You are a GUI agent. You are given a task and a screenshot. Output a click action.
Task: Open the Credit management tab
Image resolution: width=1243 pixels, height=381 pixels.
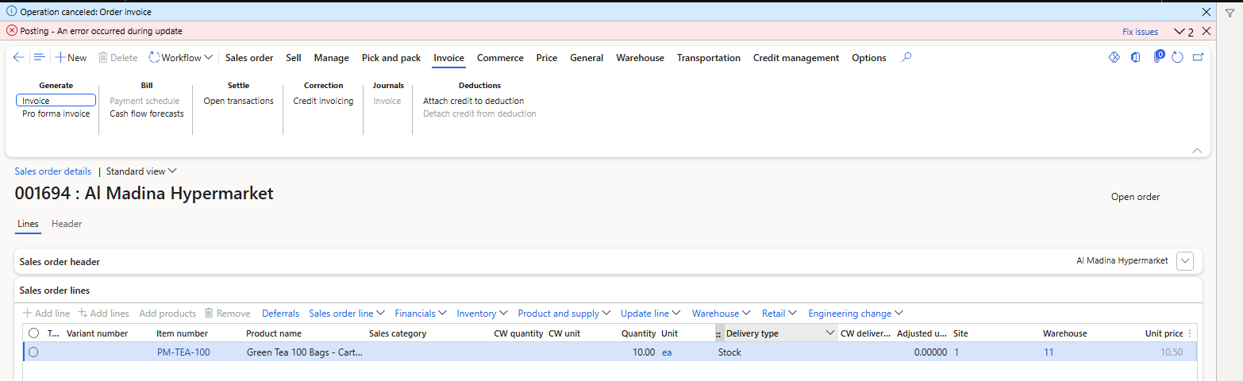pos(796,58)
